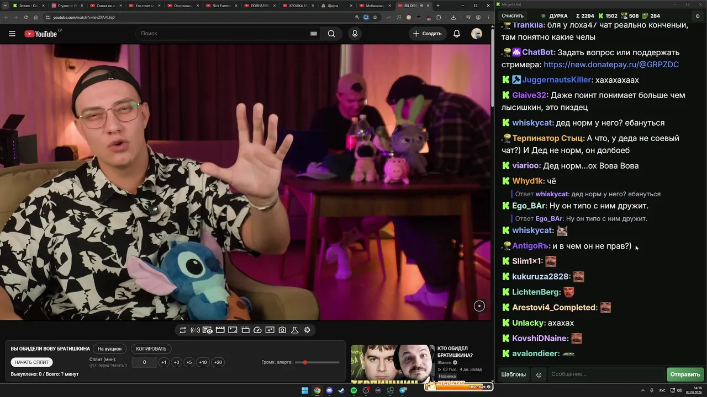Open Chrome extensions puzzle icon
The image size is (707, 397).
[x=439, y=17]
